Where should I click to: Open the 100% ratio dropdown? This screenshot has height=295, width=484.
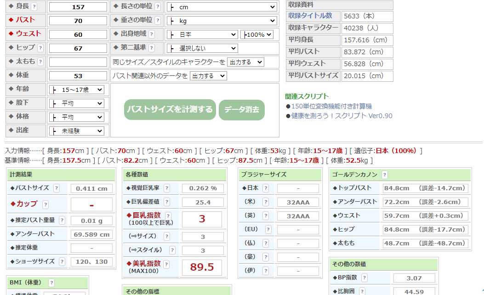(256, 35)
